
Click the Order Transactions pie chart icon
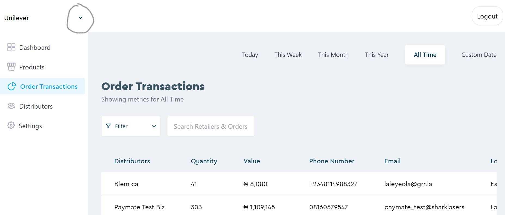12,86
